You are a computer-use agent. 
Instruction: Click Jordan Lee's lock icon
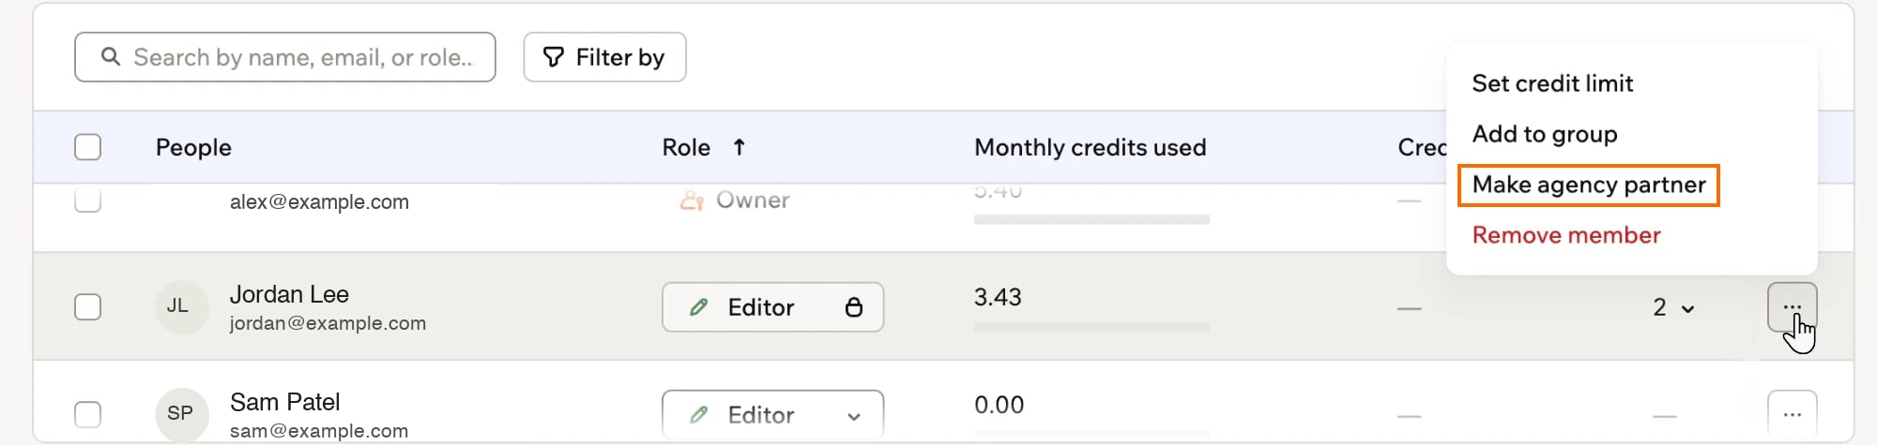pos(854,307)
